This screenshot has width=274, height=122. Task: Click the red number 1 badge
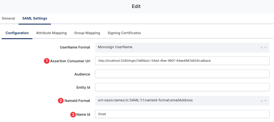[47, 61]
